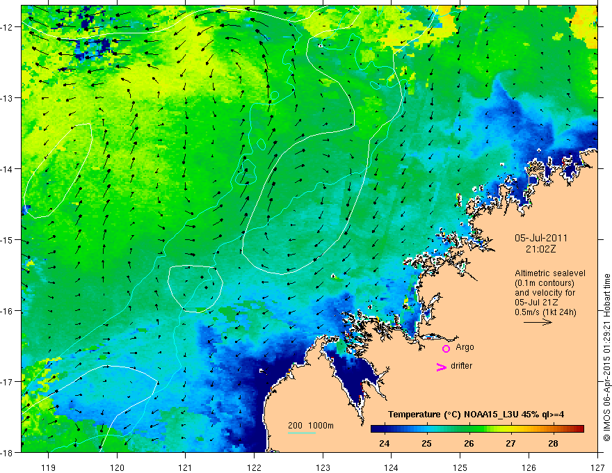This screenshot has width=612, height=473.
Task: Click the longitude axis label 127
Action: pos(597,467)
